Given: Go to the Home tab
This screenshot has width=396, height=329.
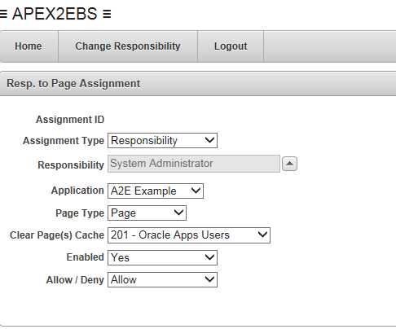Looking at the screenshot, I should 29,46.
